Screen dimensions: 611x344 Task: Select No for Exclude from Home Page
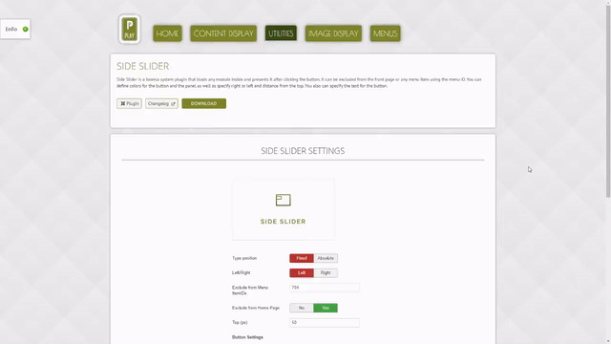pos(302,308)
